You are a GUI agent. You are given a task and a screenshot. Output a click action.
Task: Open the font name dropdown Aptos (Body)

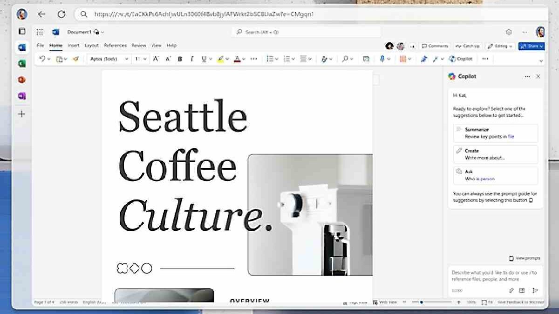(x=109, y=59)
